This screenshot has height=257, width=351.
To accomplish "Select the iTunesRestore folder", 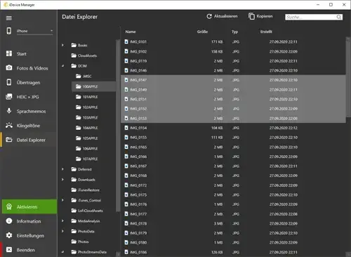I will pyautogui.click(x=86, y=190).
